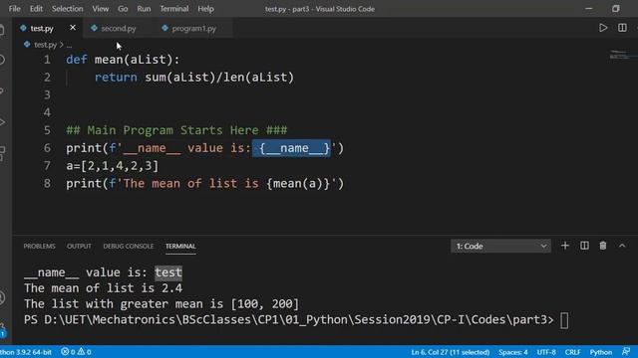Open the Help menu
Viewport: 638px width, 358px height.
[x=205, y=9]
